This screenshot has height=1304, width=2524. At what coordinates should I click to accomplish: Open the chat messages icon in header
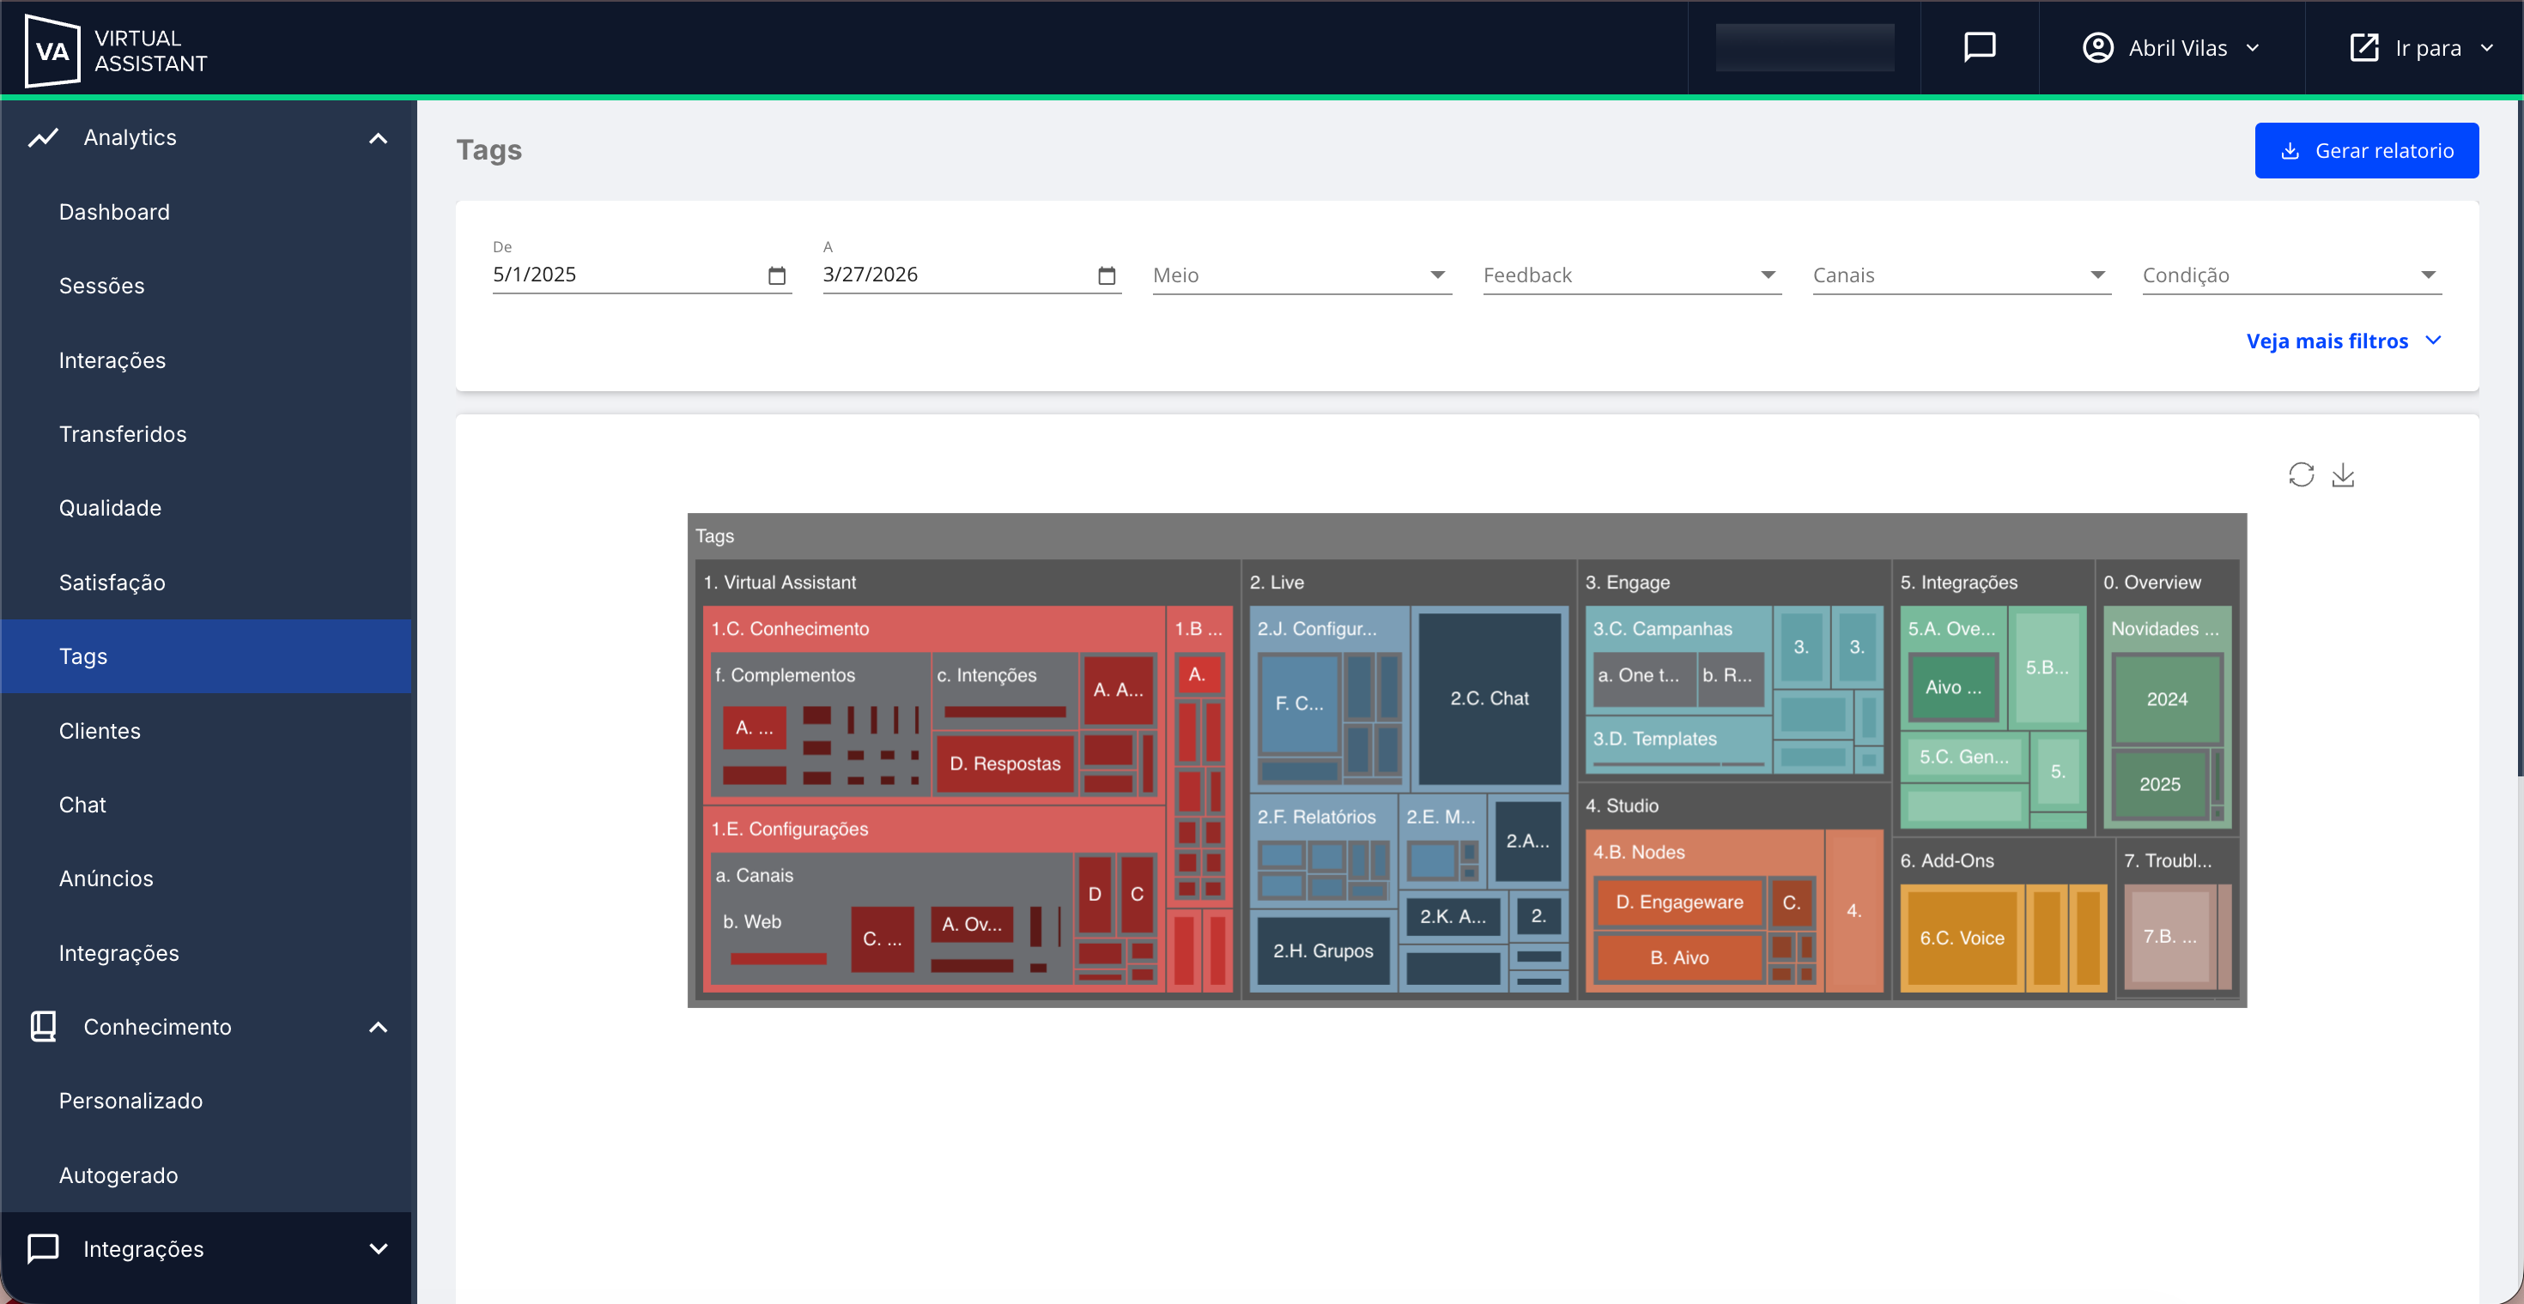tap(1979, 47)
